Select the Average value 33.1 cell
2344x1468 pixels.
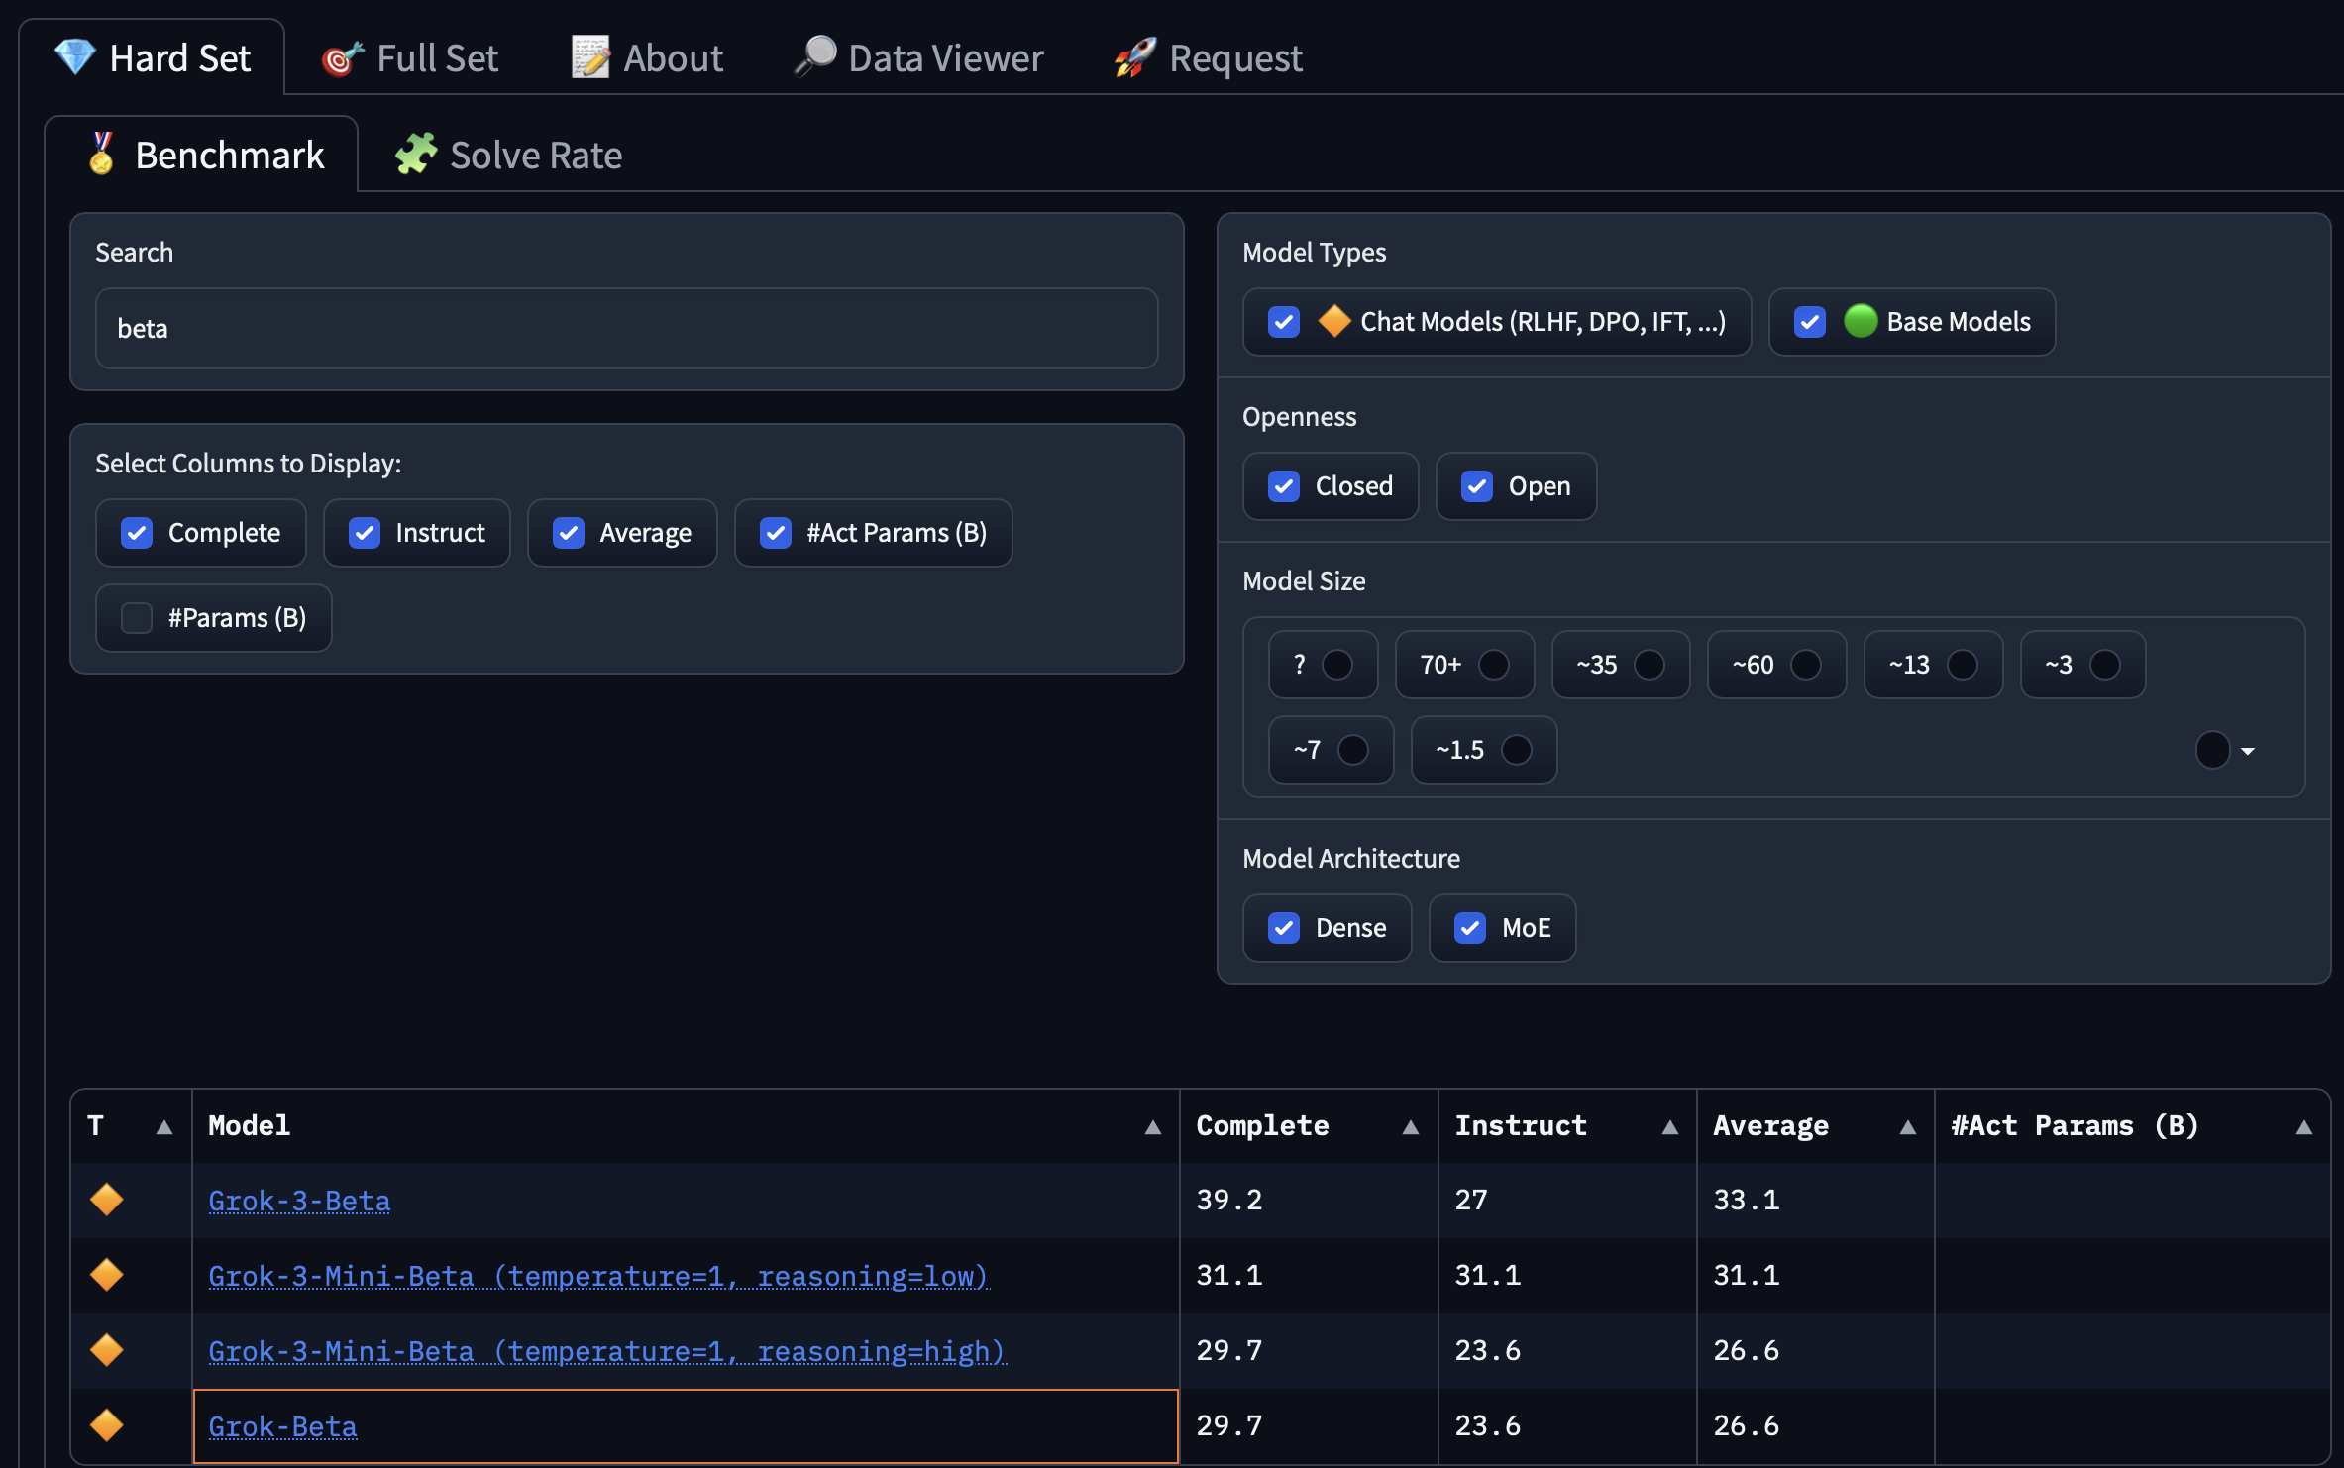click(x=1816, y=1201)
